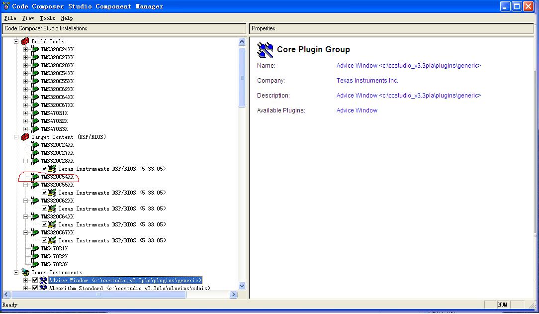The height and width of the screenshot is (314, 539).
Task: Uncheck the Advice Window plugin checkbox
Action: [35, 280]
